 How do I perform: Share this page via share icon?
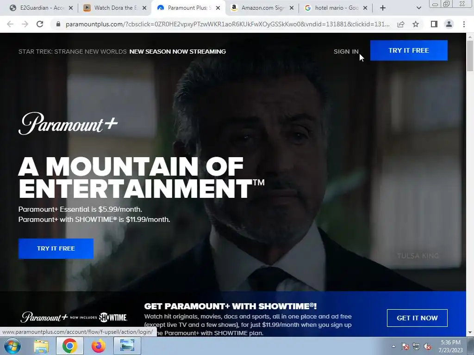pyautogui.click(x=401, y=24)
